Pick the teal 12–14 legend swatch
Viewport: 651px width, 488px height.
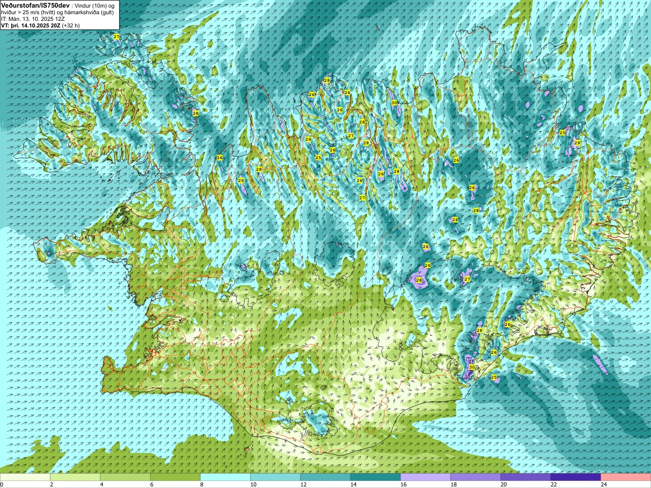(325, 477)
